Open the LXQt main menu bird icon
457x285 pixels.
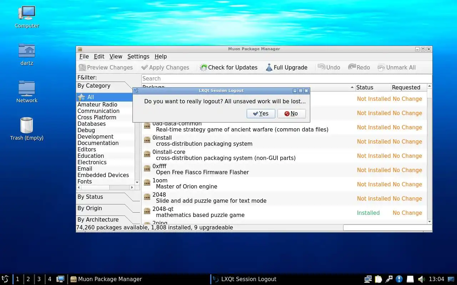click(5, 279)
